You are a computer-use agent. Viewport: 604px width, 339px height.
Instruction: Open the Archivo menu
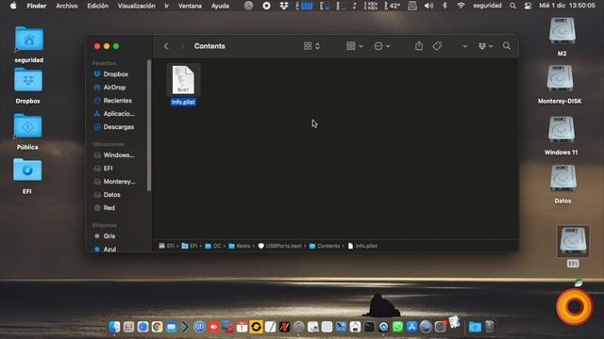pos(67,6)
